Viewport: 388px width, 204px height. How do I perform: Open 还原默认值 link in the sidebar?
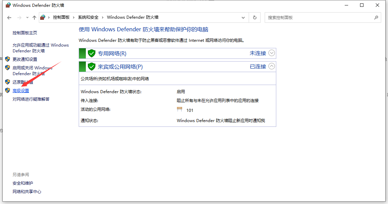point(23,82)
